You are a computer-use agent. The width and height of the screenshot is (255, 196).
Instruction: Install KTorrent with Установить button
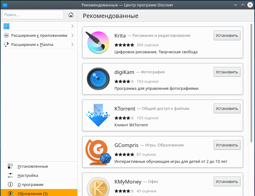[x=227, y=108]
